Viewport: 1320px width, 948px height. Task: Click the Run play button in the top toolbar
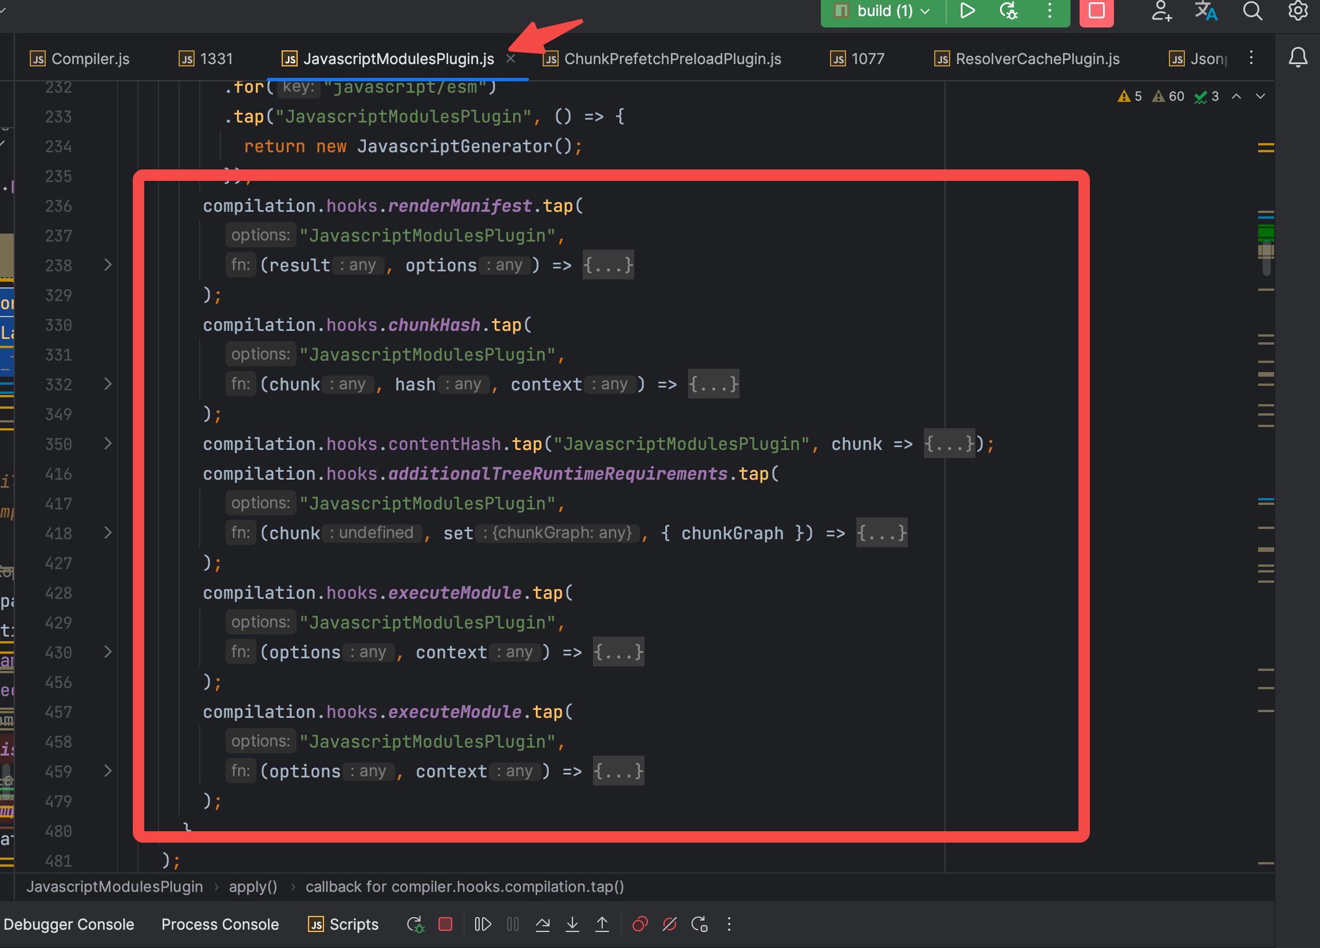click(x=967, y=11)
